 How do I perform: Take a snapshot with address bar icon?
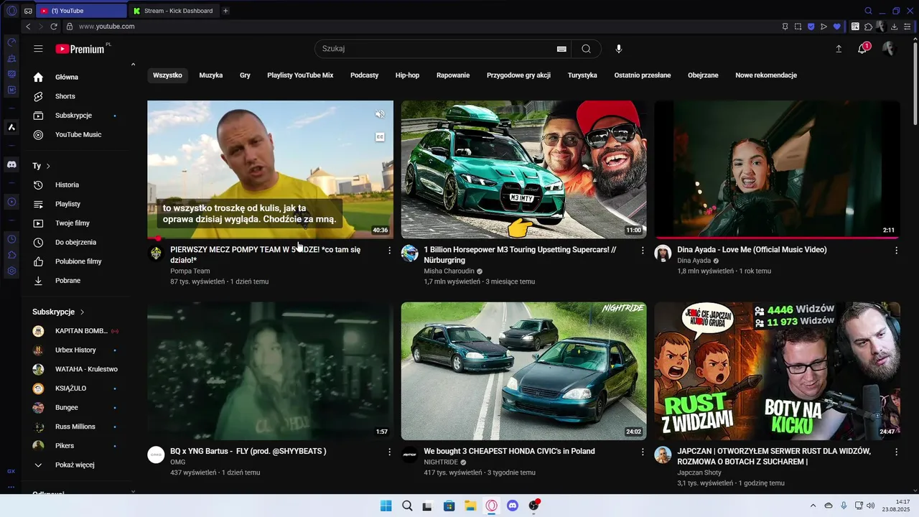(798, 27)
